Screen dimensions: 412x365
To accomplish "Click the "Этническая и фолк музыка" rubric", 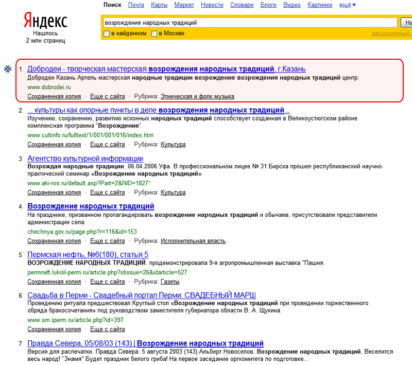I will click(x=197, y=96).
